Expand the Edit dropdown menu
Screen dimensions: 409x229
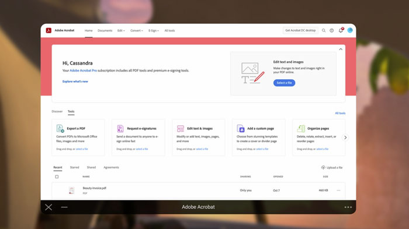(x=121, y=30)
